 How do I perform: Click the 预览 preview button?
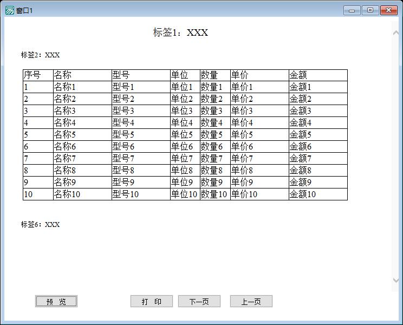pyautogui.click(x=56, y=301)
